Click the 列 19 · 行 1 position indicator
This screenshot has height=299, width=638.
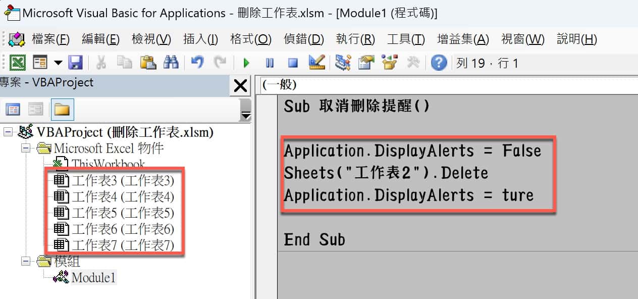tap(487, 63)
